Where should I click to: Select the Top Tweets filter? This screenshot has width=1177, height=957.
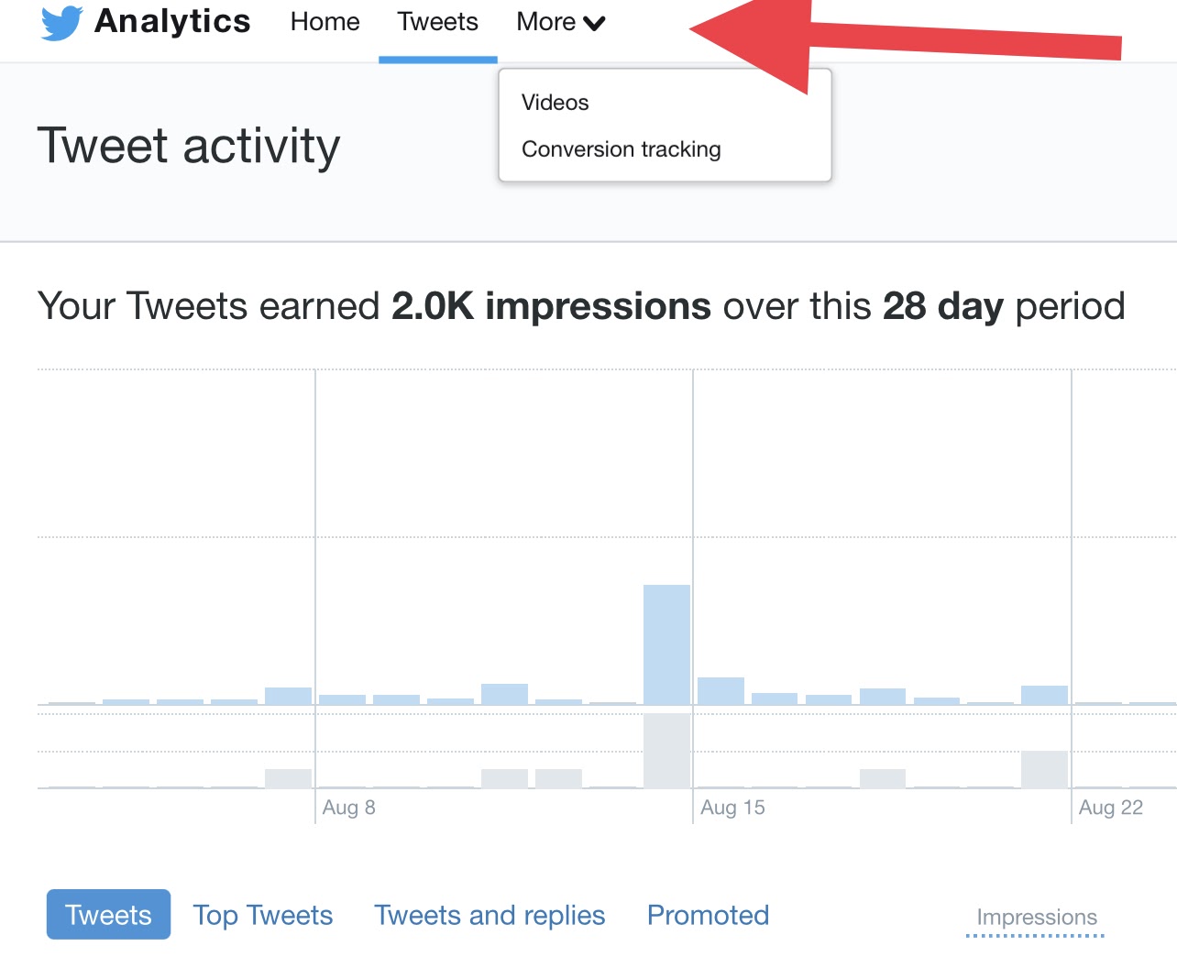point(262,914)
